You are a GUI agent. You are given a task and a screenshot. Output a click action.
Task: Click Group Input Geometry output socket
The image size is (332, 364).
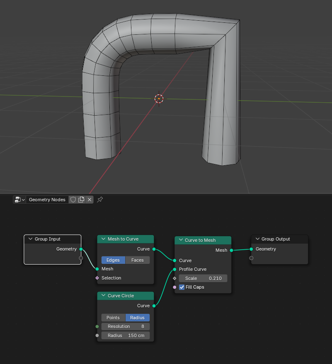pyautogui.click(x=81, y=249)
